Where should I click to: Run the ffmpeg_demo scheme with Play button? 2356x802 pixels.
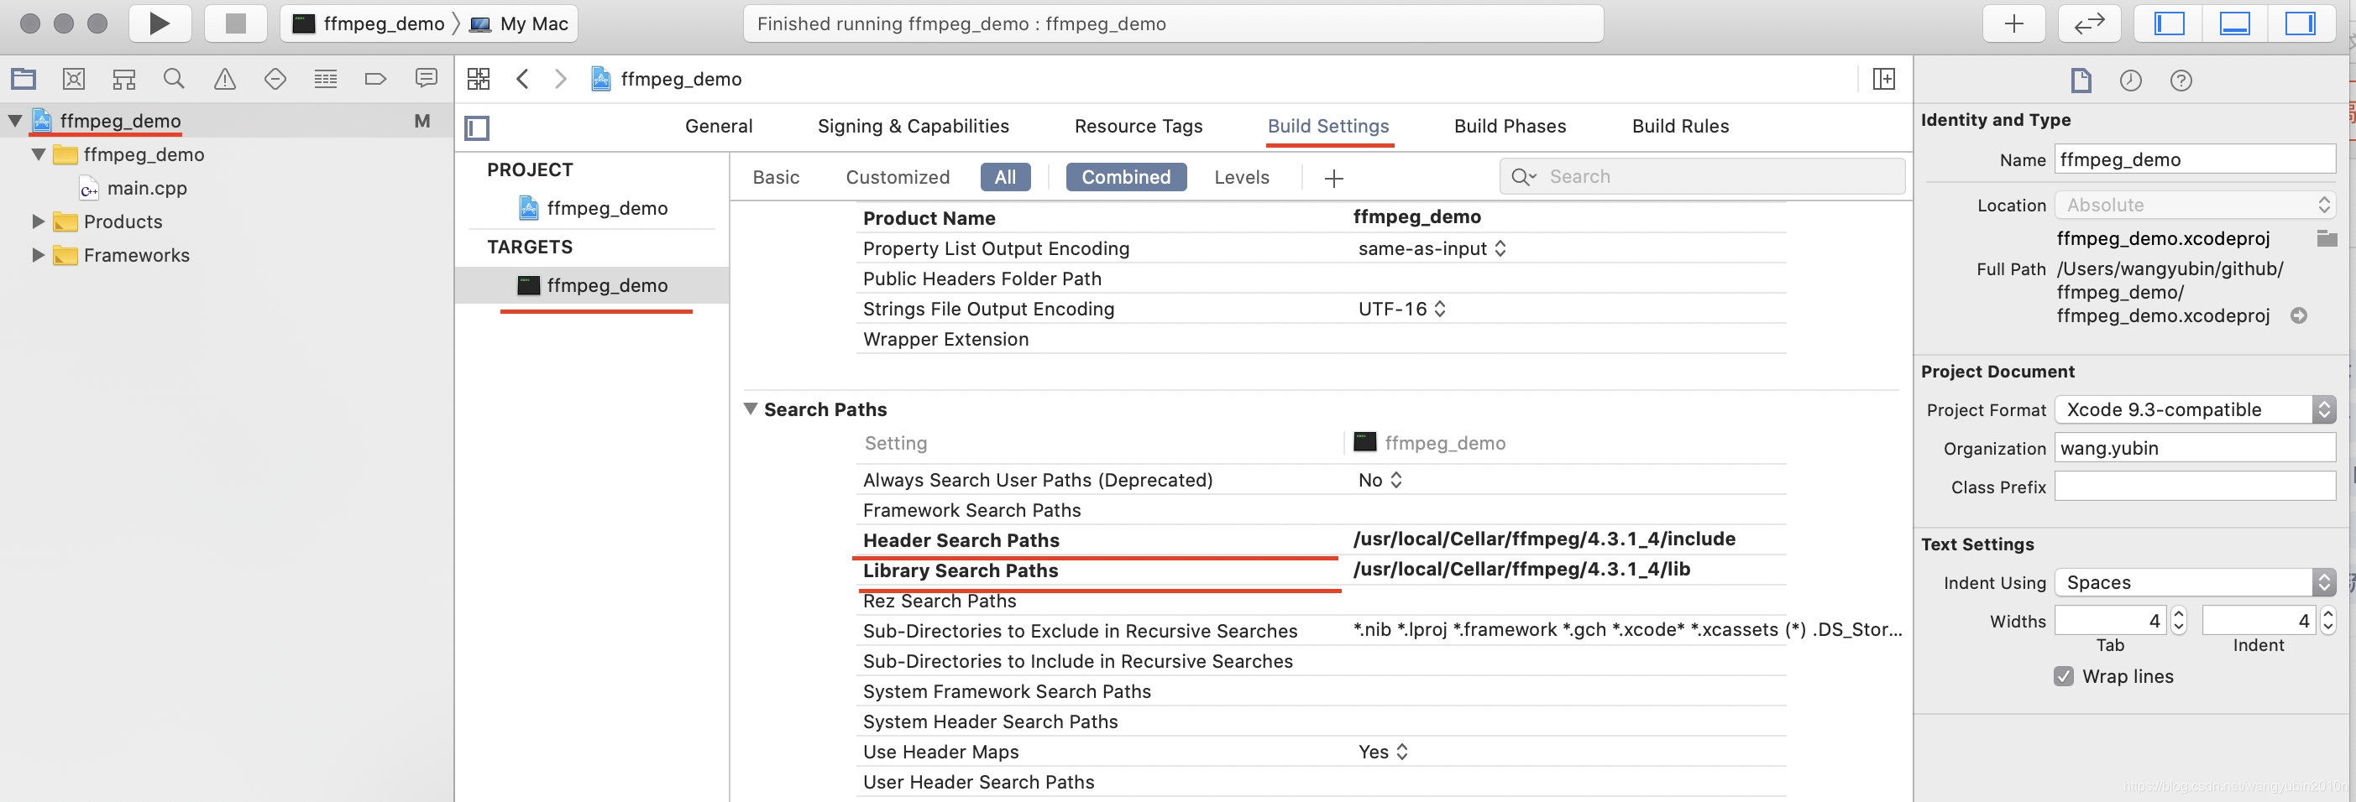point(160,23)
